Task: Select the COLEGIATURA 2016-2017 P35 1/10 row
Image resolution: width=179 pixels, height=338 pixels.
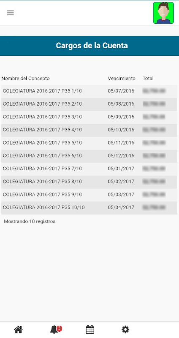Action: pyautogui.click(x=89, y=91)
